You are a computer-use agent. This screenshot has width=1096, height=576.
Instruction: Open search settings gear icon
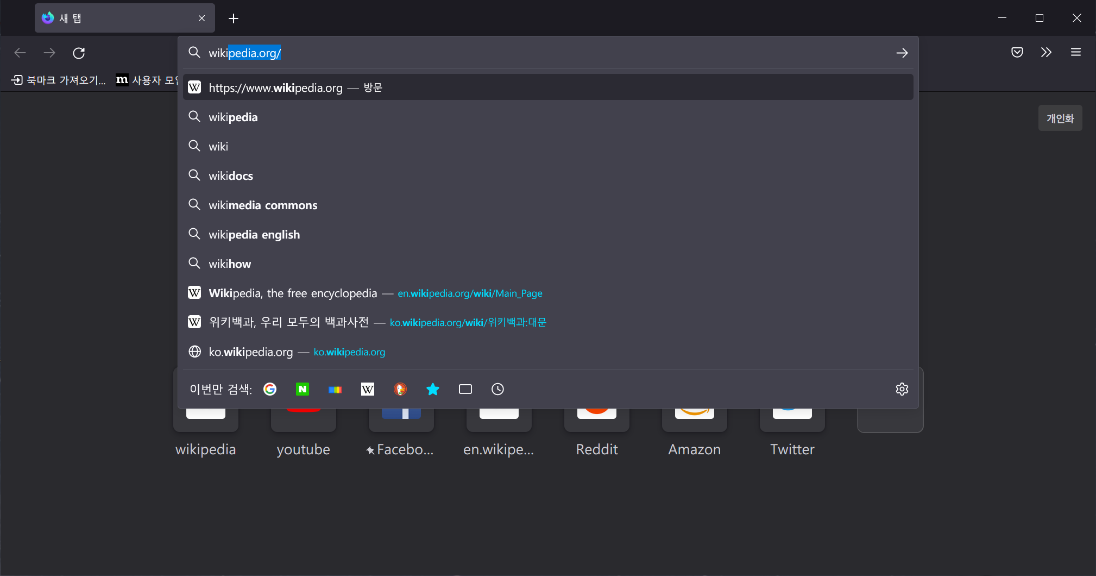tap(902, 389)
